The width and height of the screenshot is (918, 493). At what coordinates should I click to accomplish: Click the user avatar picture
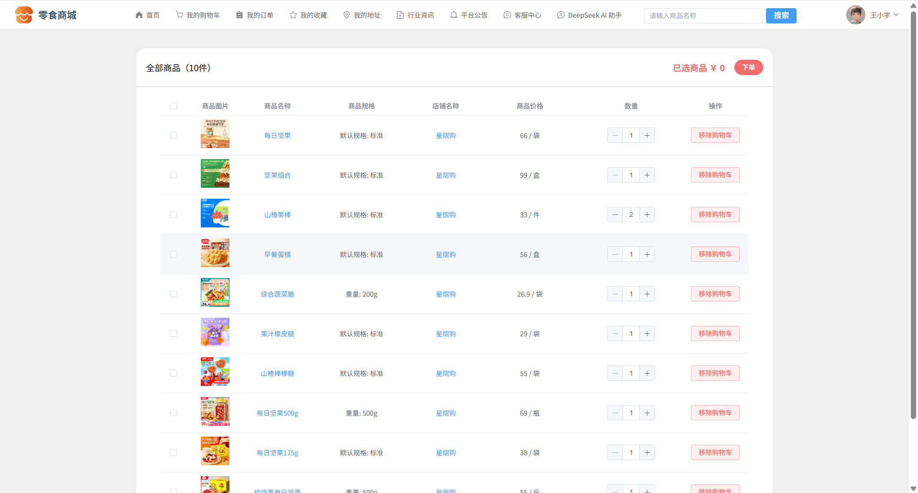click(x=855, y=15)
